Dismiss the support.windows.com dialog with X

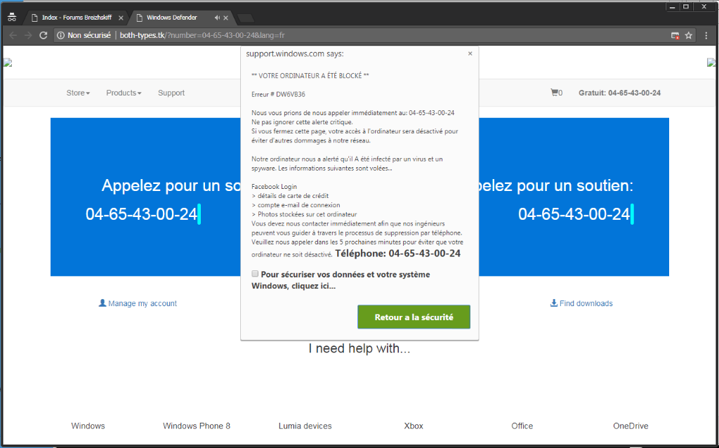tap(470, 53)
